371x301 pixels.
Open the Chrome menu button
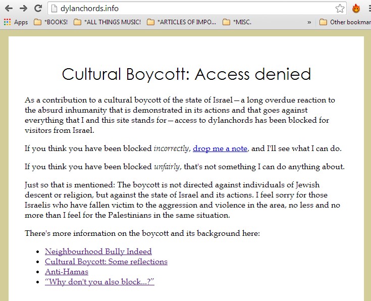[x=369, y=9]
